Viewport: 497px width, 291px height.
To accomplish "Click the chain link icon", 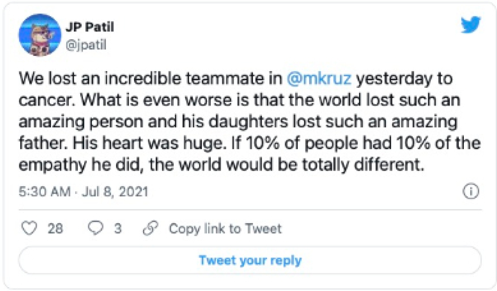I will (150, 229).
